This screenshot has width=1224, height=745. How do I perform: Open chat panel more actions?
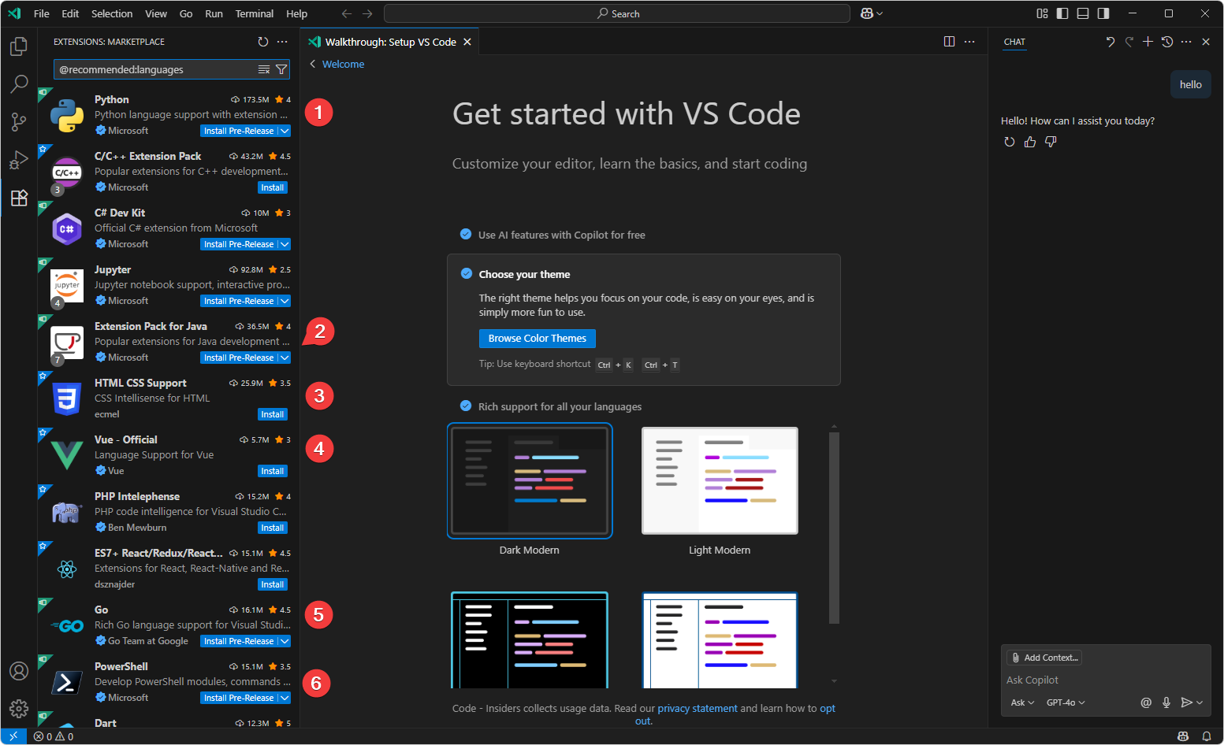[x=1186, y=42]
